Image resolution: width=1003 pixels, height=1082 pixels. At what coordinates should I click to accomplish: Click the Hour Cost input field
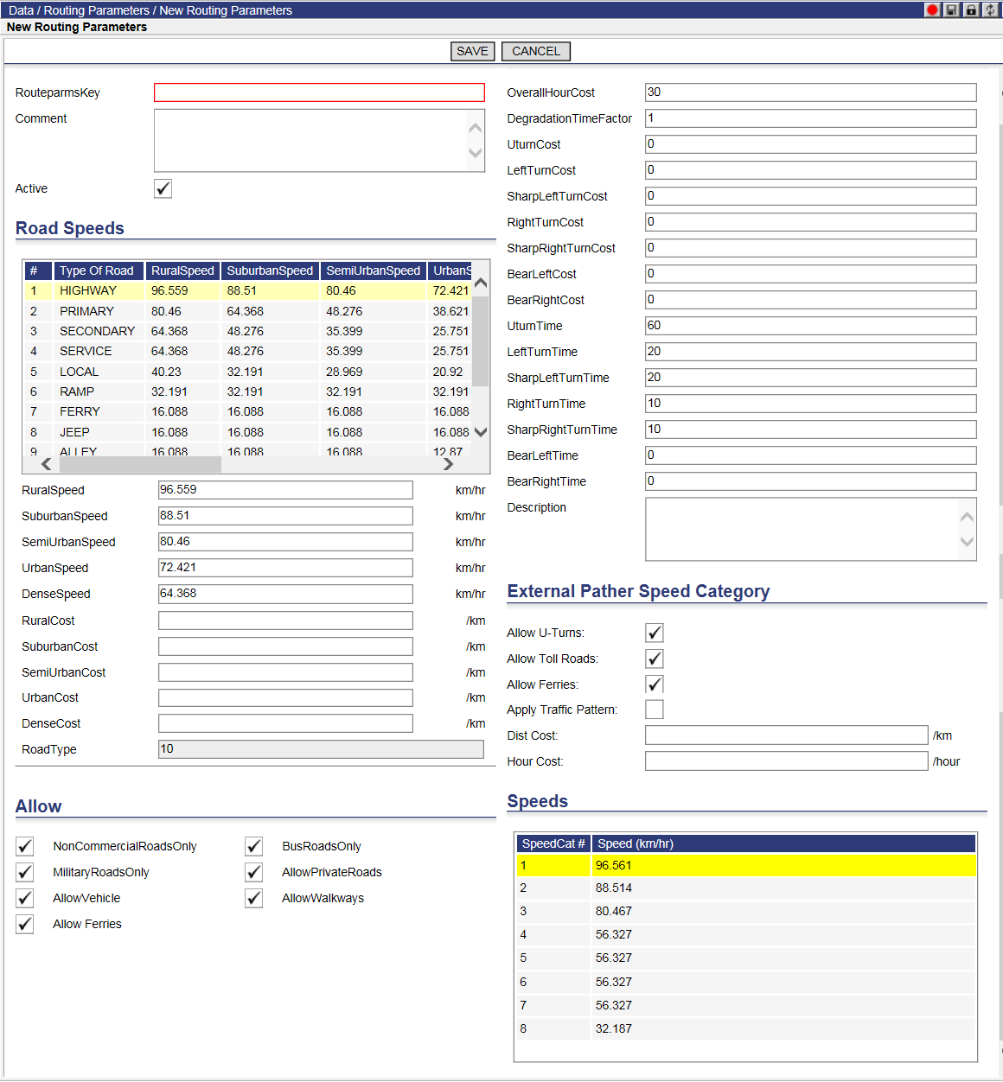pyautogui.click(x=786, y=761)
